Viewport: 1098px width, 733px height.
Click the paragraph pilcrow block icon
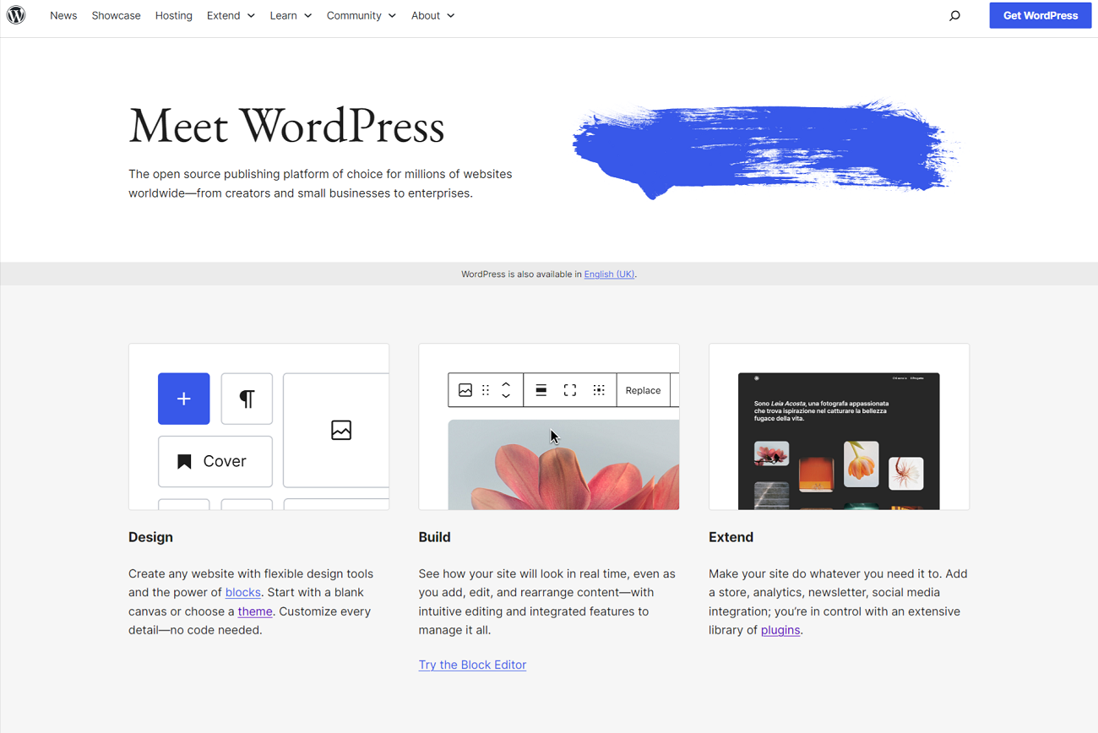(x=247, y=399)
